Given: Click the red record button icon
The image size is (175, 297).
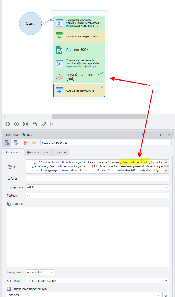Looking at the screenshot, I should pos(25,143).
